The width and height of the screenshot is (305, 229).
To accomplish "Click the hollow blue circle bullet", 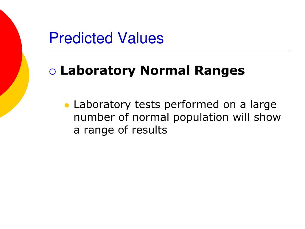I will click(x=52, y=72).
